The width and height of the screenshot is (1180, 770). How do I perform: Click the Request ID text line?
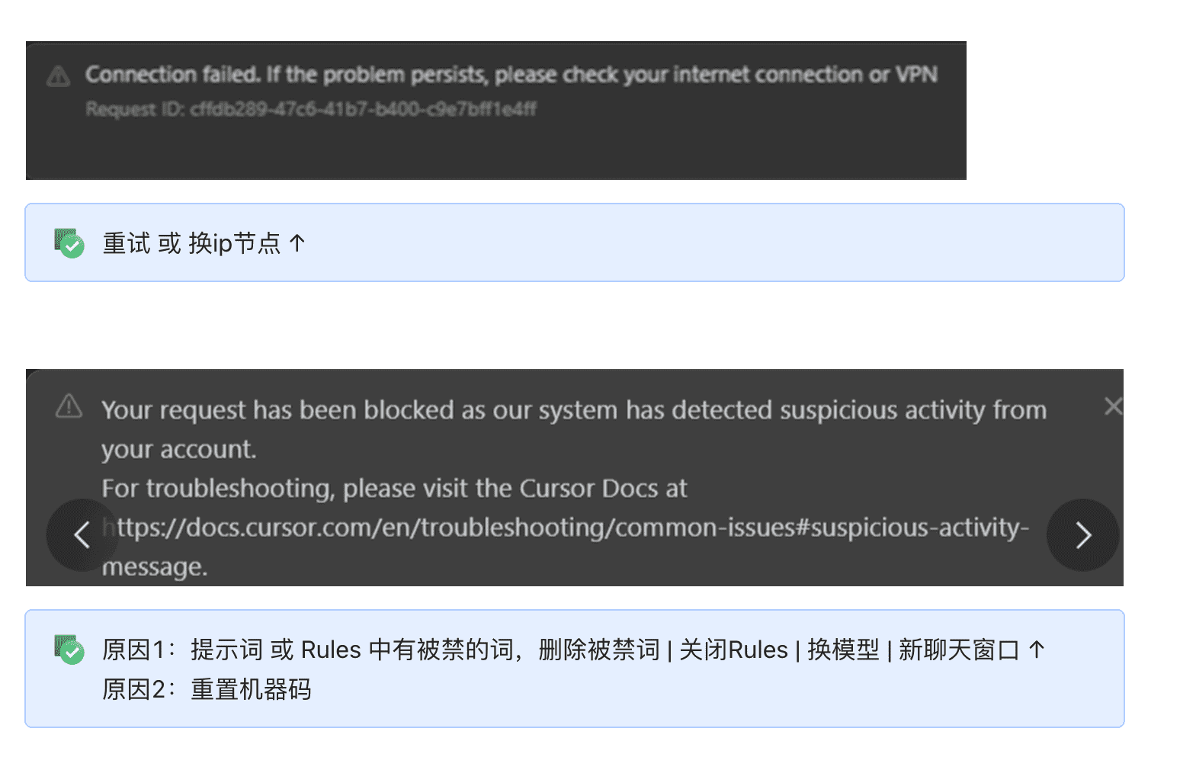[x=311, y=109]
